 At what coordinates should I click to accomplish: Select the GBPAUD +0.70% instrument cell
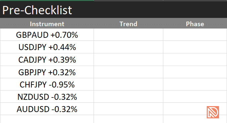pos(47,34)
